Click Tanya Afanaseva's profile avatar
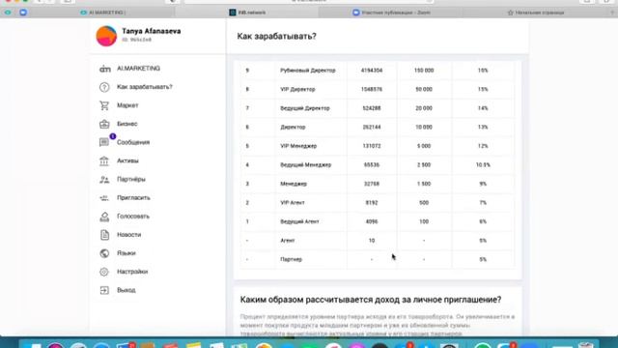The height and width of the screenshot is (348, 618). pyautogui.click(x=106, y=36)
